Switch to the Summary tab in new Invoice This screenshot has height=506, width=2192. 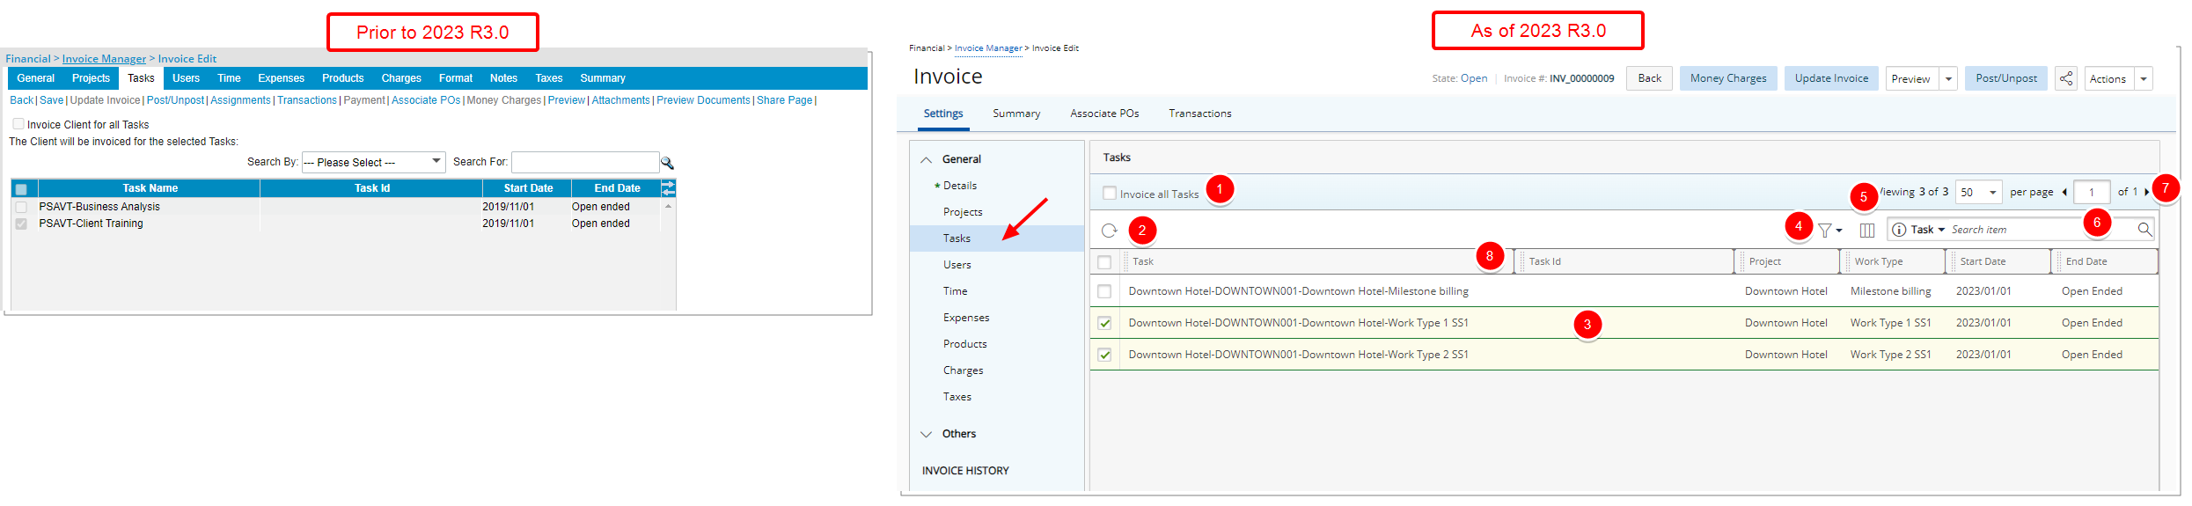click(x=1016, y=114)
